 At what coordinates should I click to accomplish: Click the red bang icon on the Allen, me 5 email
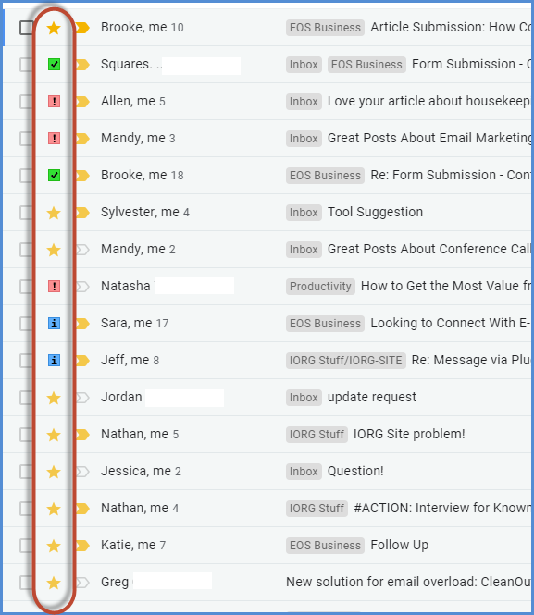[54, 102]
